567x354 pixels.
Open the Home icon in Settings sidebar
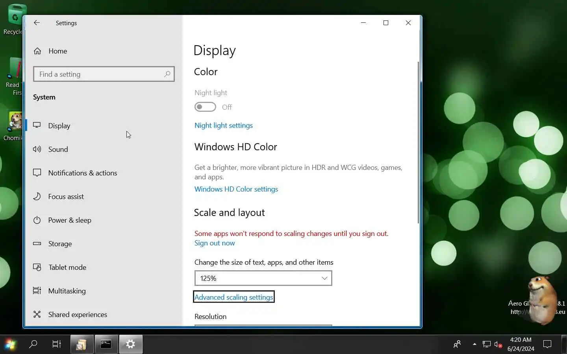click(37, 51)
